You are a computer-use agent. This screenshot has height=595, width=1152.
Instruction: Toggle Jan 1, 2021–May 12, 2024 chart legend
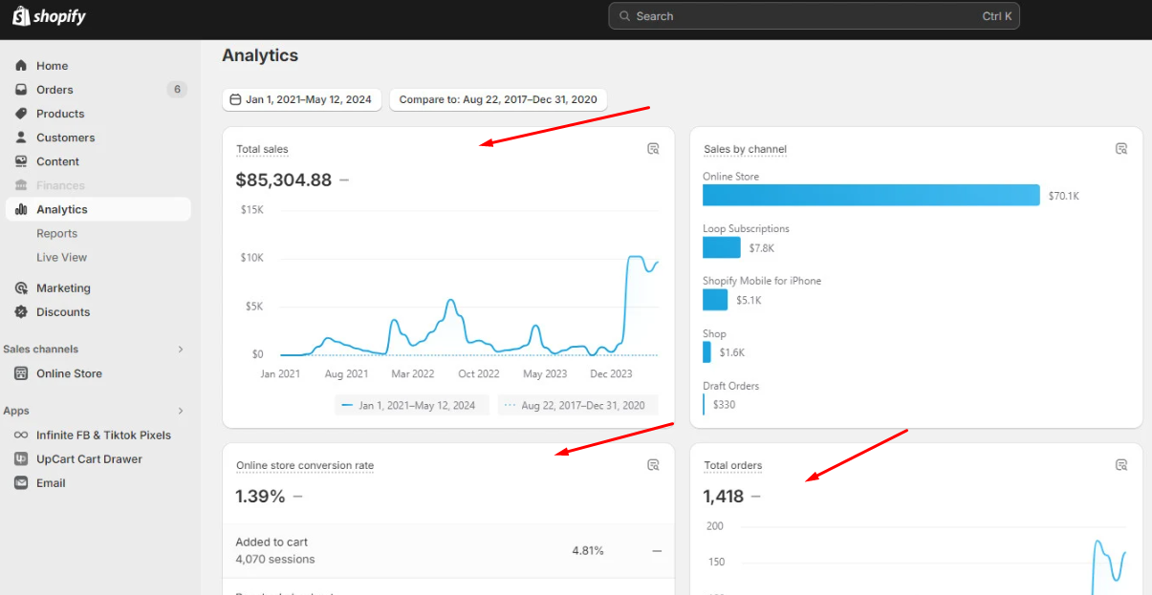coord(411,405)
